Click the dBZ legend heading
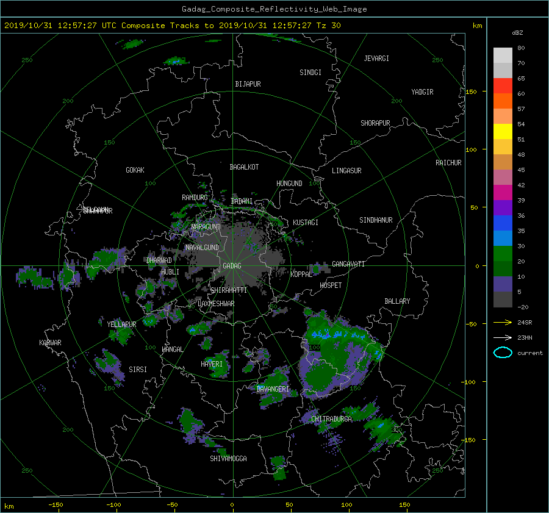Screen dimensions: 549x513 517,32
